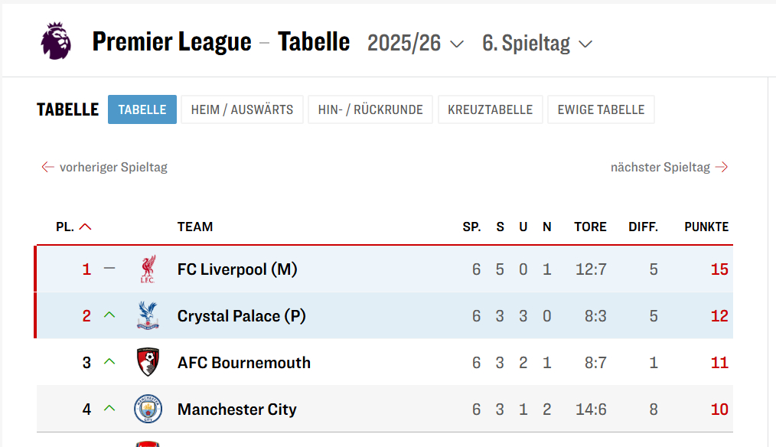776x447 pixels.
Task: Click the AFC Bournemouth club crest
Action: click(x=148, y=363)
